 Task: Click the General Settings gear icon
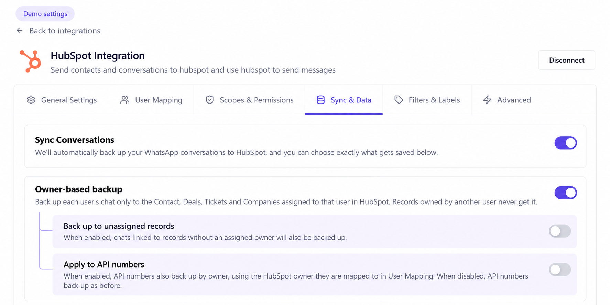(31, 100)
